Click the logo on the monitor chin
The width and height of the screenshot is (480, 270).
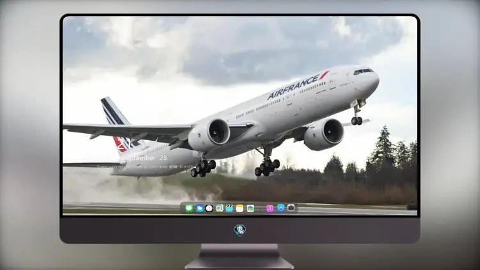pyautogui.click(x=240, y=230)
